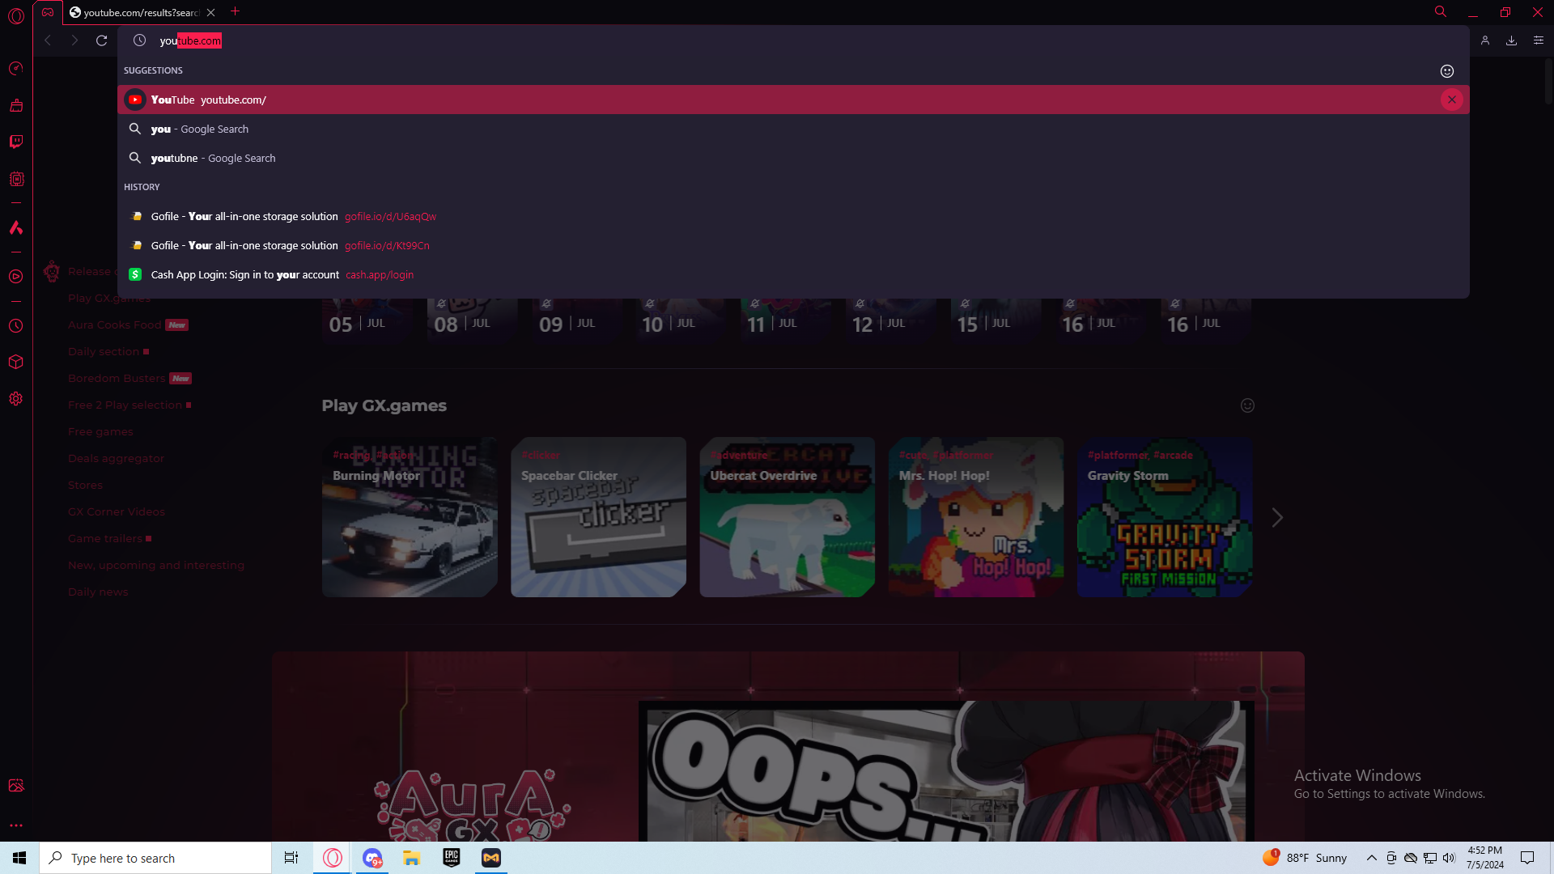The width and height of the screenshot is (1554, 874).
Task: Open Gravity Storm game card
Action: [1165, 517]
